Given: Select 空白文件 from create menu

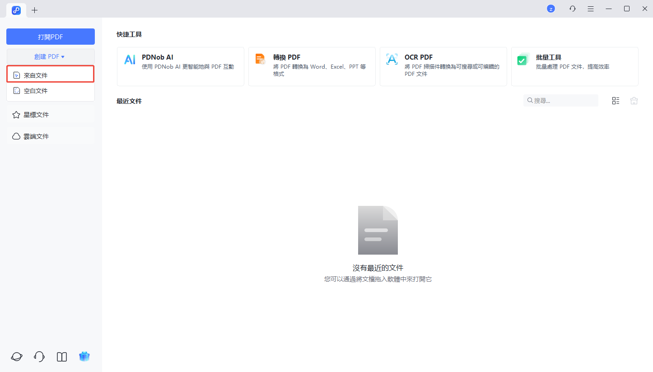Looking at the screenshot, I should pos(50,91).
